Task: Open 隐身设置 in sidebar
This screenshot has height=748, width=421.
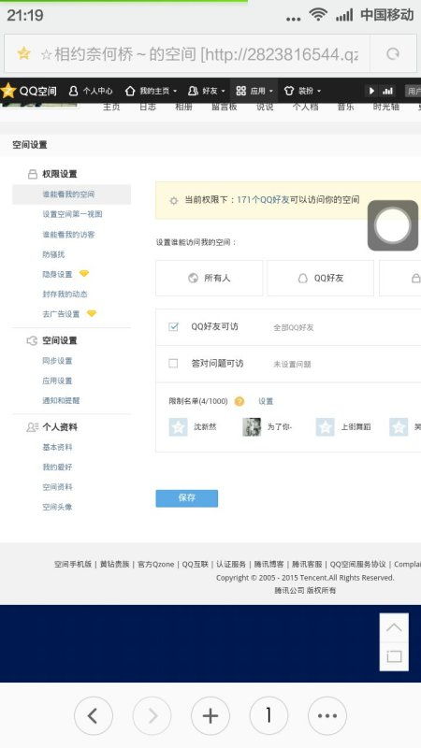Action: click(x=57, y=274)
